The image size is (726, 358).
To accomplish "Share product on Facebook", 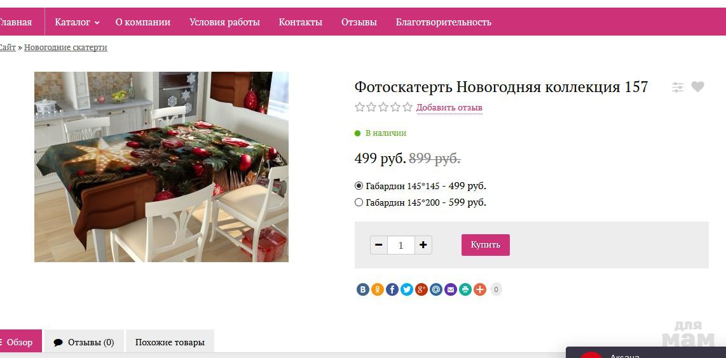I will pos(392,289).
